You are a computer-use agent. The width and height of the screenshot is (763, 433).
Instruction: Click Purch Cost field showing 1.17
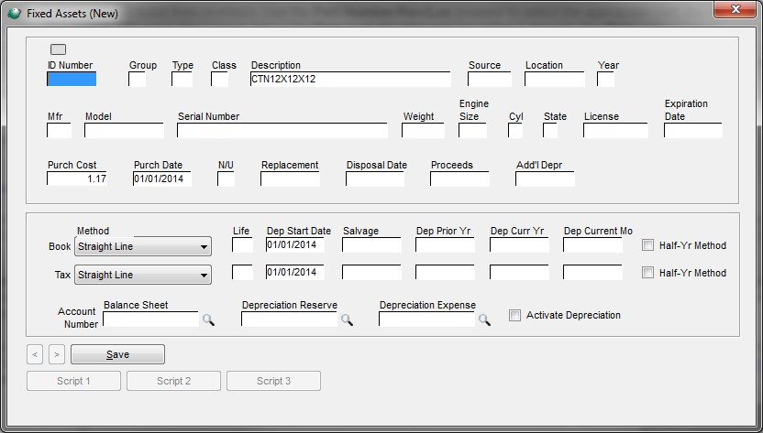[x=77, y=179]
